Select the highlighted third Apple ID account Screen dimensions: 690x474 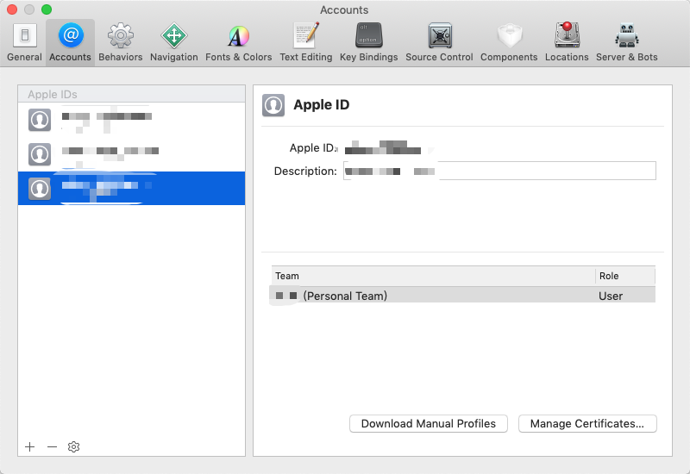[132, 188]
